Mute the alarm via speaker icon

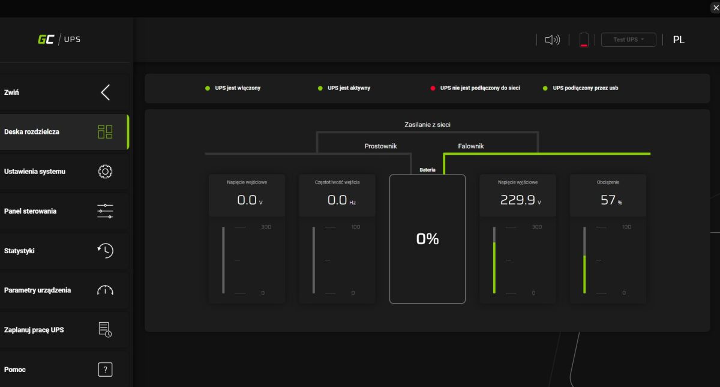[x=553, y=40]
